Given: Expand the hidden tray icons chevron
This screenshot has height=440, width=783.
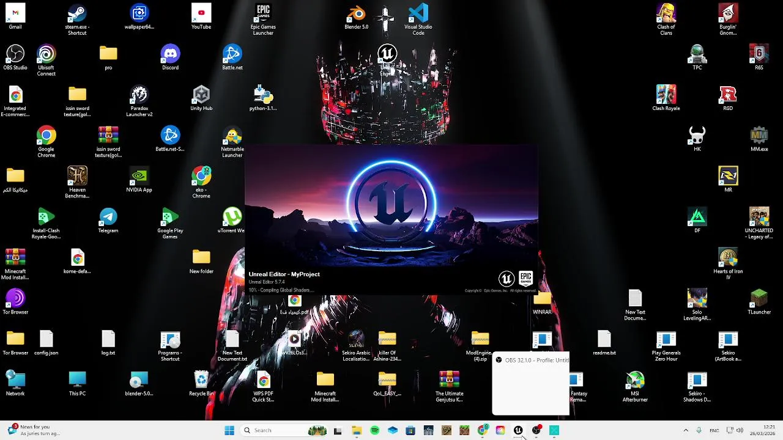Looking at the screenshot, I should point(686,430).
